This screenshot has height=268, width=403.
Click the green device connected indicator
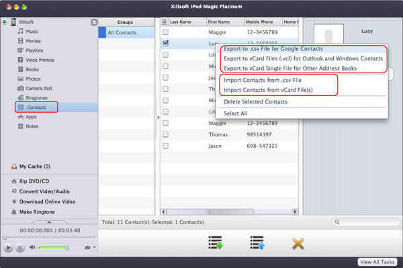[5, 22]
